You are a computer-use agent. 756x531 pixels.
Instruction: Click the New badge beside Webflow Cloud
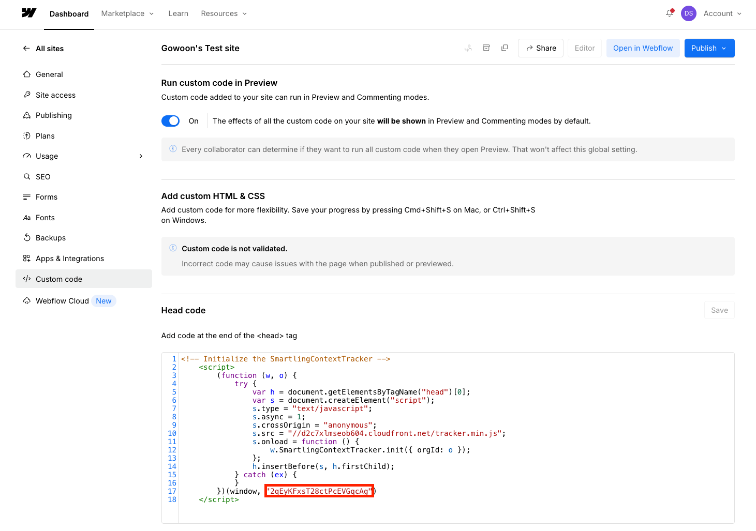[x=103, y=301]
